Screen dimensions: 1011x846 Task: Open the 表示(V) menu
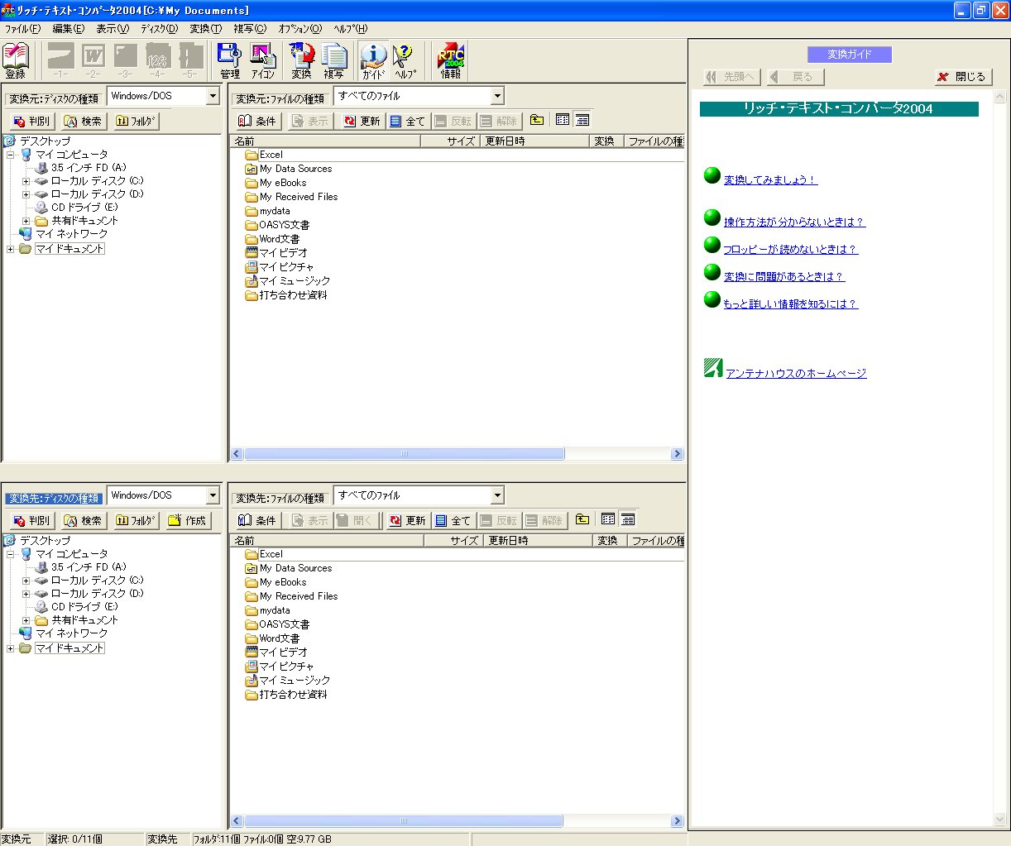click(113, 29)
